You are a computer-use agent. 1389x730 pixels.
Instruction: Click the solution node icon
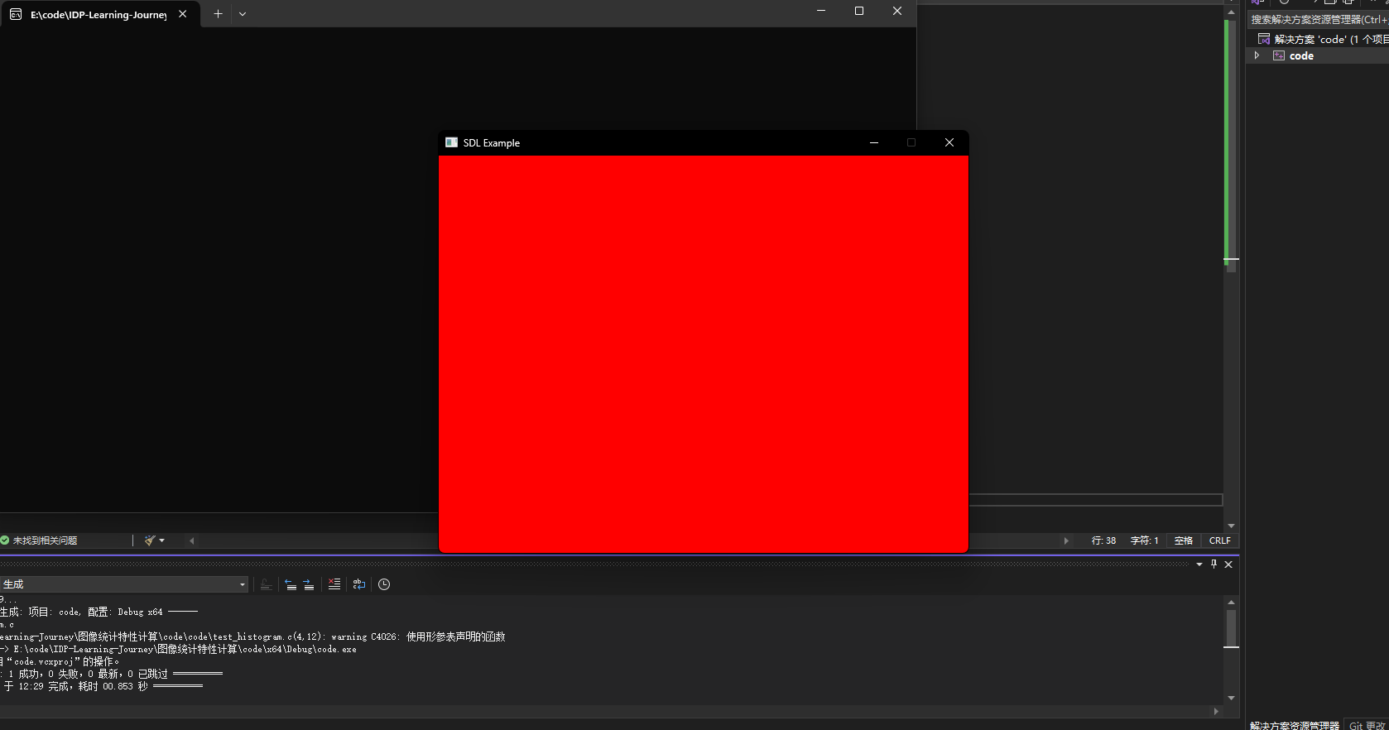point(1264,39)
